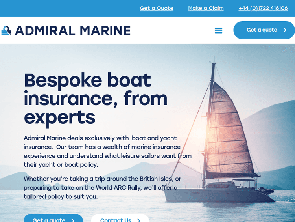Click the arrow in the header quote button

[x=285, y=30]
